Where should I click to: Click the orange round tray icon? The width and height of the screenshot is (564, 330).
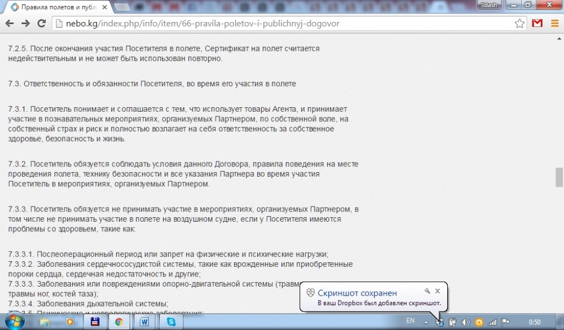pyautogui.click(x=479, y=322)
